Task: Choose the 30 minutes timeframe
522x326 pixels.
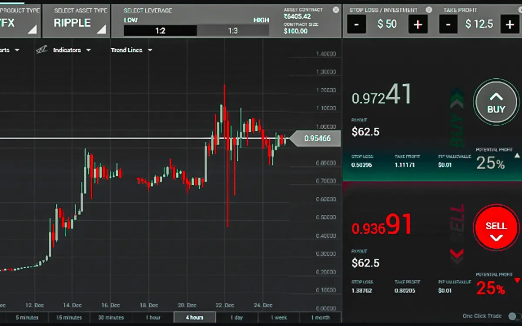Action: click(x=111, y=317)
